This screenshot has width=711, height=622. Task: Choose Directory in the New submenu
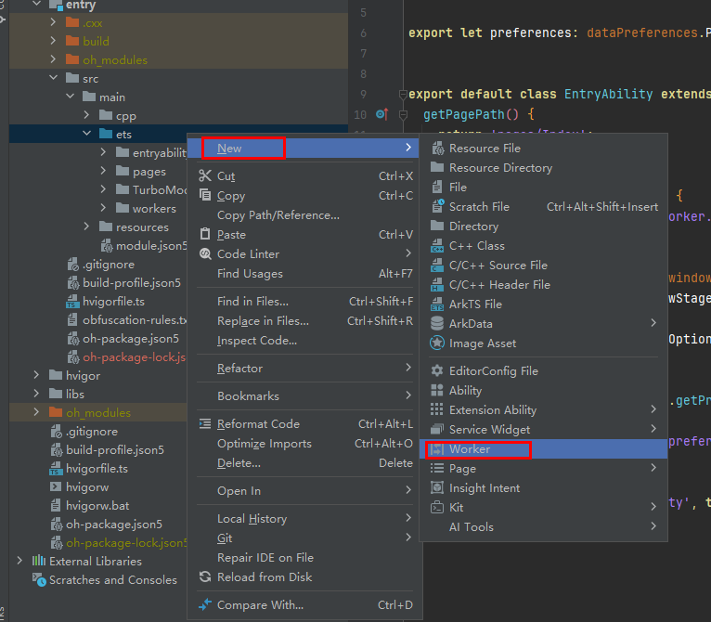[543, 226]
